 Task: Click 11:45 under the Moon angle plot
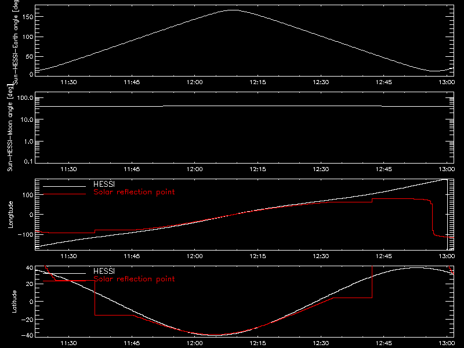pyautogui.click(x=132, y=169)
